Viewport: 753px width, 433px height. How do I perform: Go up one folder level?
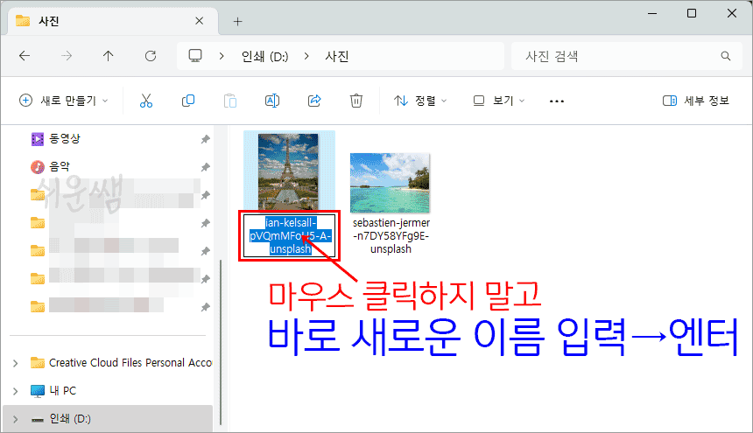(108, 56)
